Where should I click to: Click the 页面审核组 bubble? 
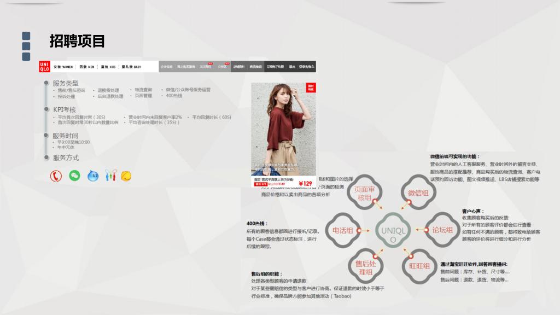click(x=365, y=194)
